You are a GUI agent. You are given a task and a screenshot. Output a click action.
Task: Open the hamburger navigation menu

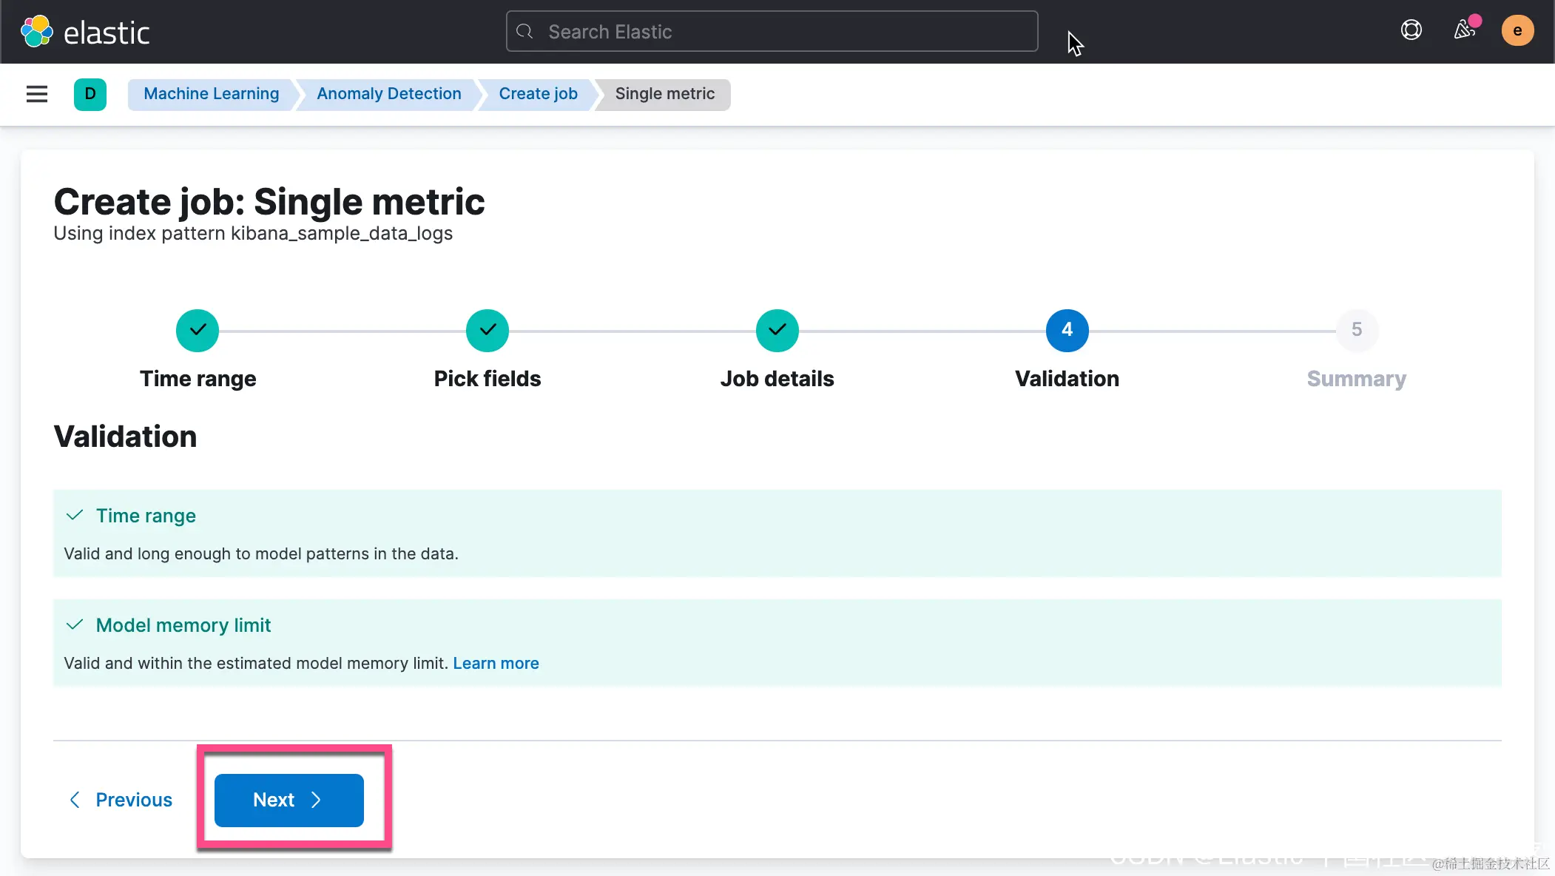click(x=36, y=94)
